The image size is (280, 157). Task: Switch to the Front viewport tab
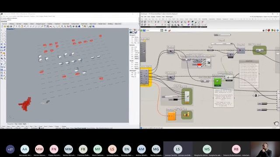(x=20, y=124)
